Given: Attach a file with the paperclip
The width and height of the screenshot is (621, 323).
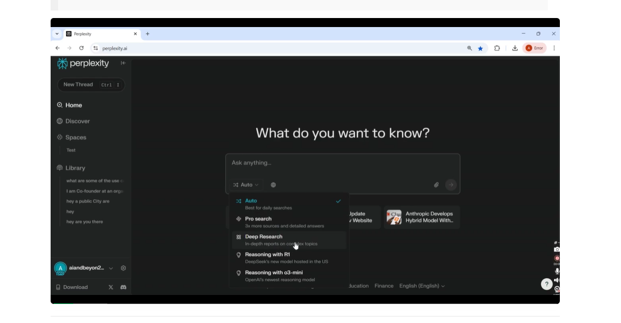Looking at the screenshot, I should coord(437,185).
